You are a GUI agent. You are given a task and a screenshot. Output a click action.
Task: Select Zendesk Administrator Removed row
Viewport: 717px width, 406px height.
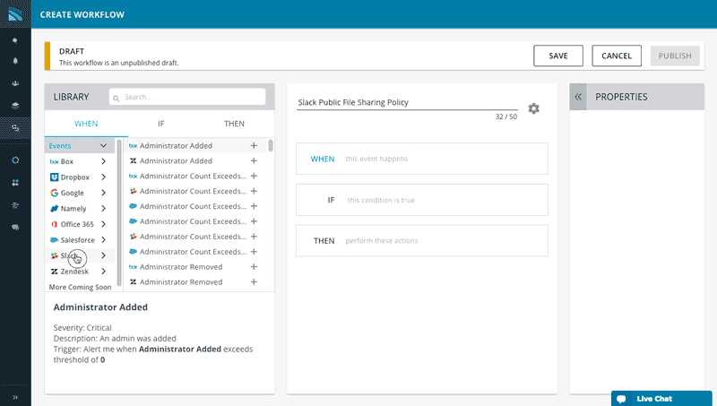194,282
